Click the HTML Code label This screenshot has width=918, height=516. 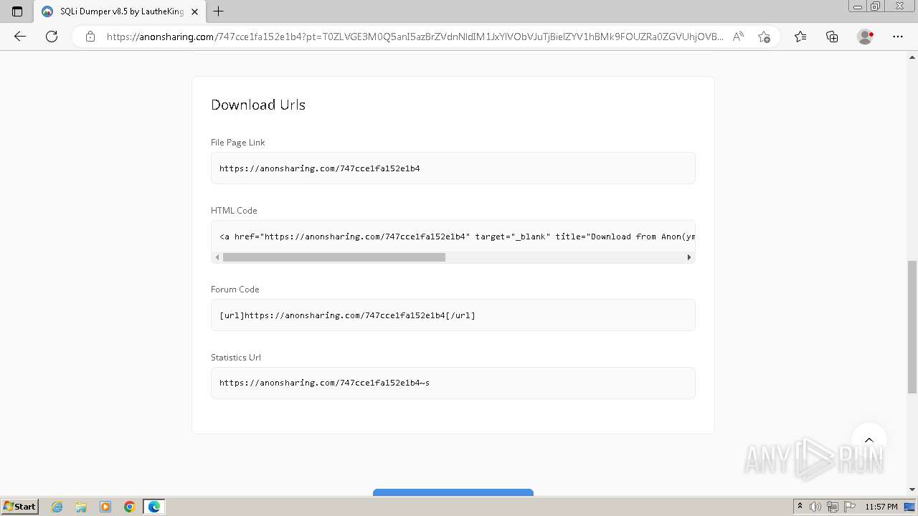[x=234, y=210]
